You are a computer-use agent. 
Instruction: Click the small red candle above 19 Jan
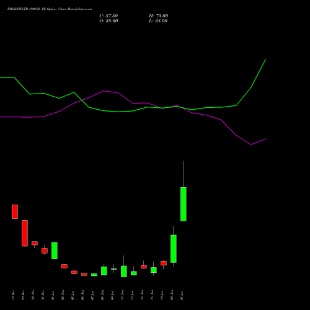pyautogui.click(x=164, y=263)
